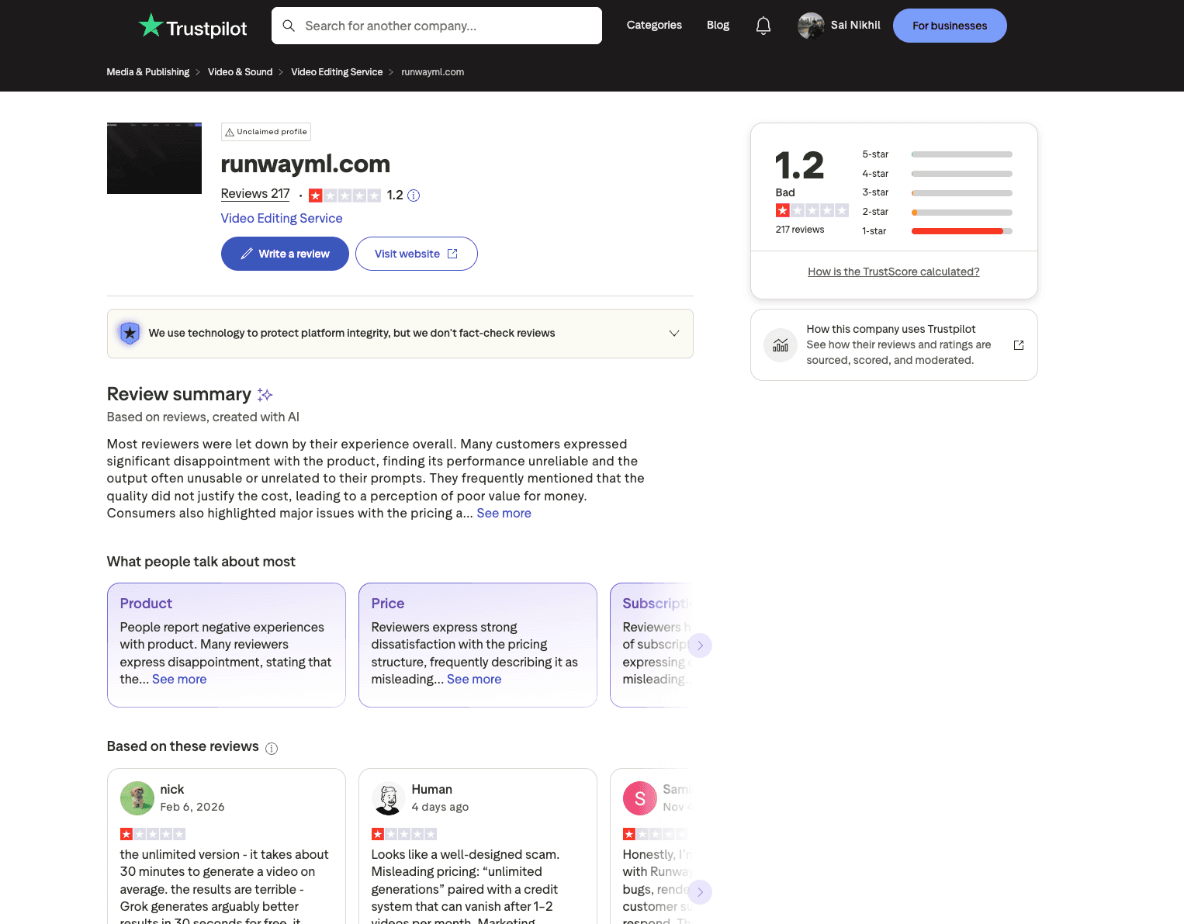The image size is (1184, 924).
Task: Click reviewer name nick
Action: 172,790
